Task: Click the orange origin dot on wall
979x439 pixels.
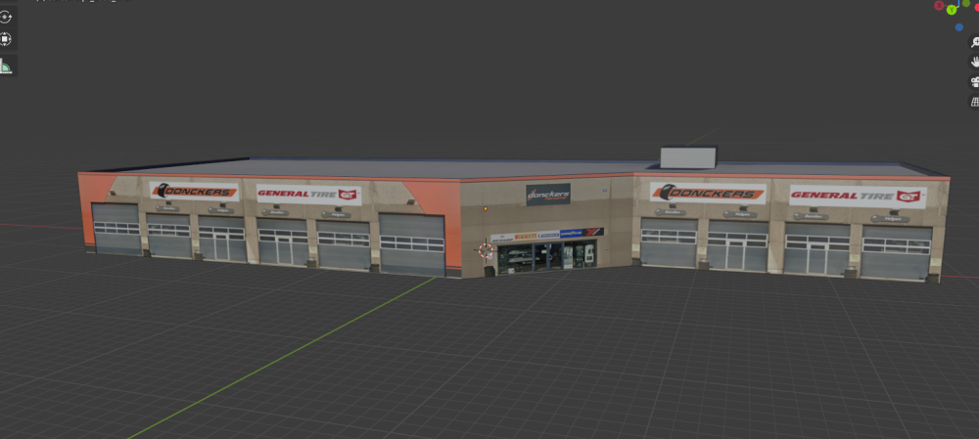Action: coord(484,208)
